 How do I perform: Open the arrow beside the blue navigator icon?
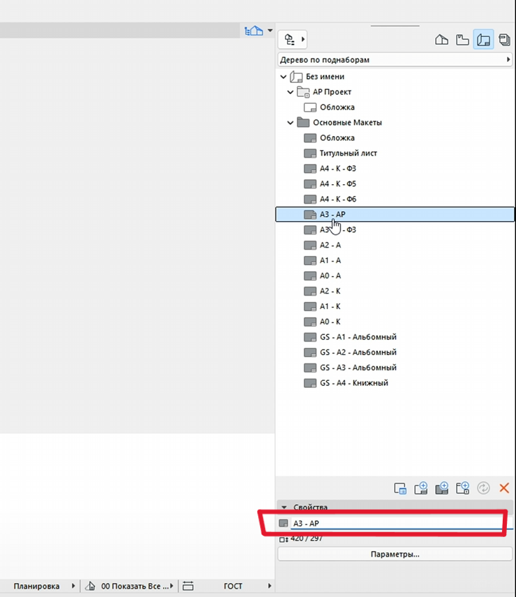point(270,31)
